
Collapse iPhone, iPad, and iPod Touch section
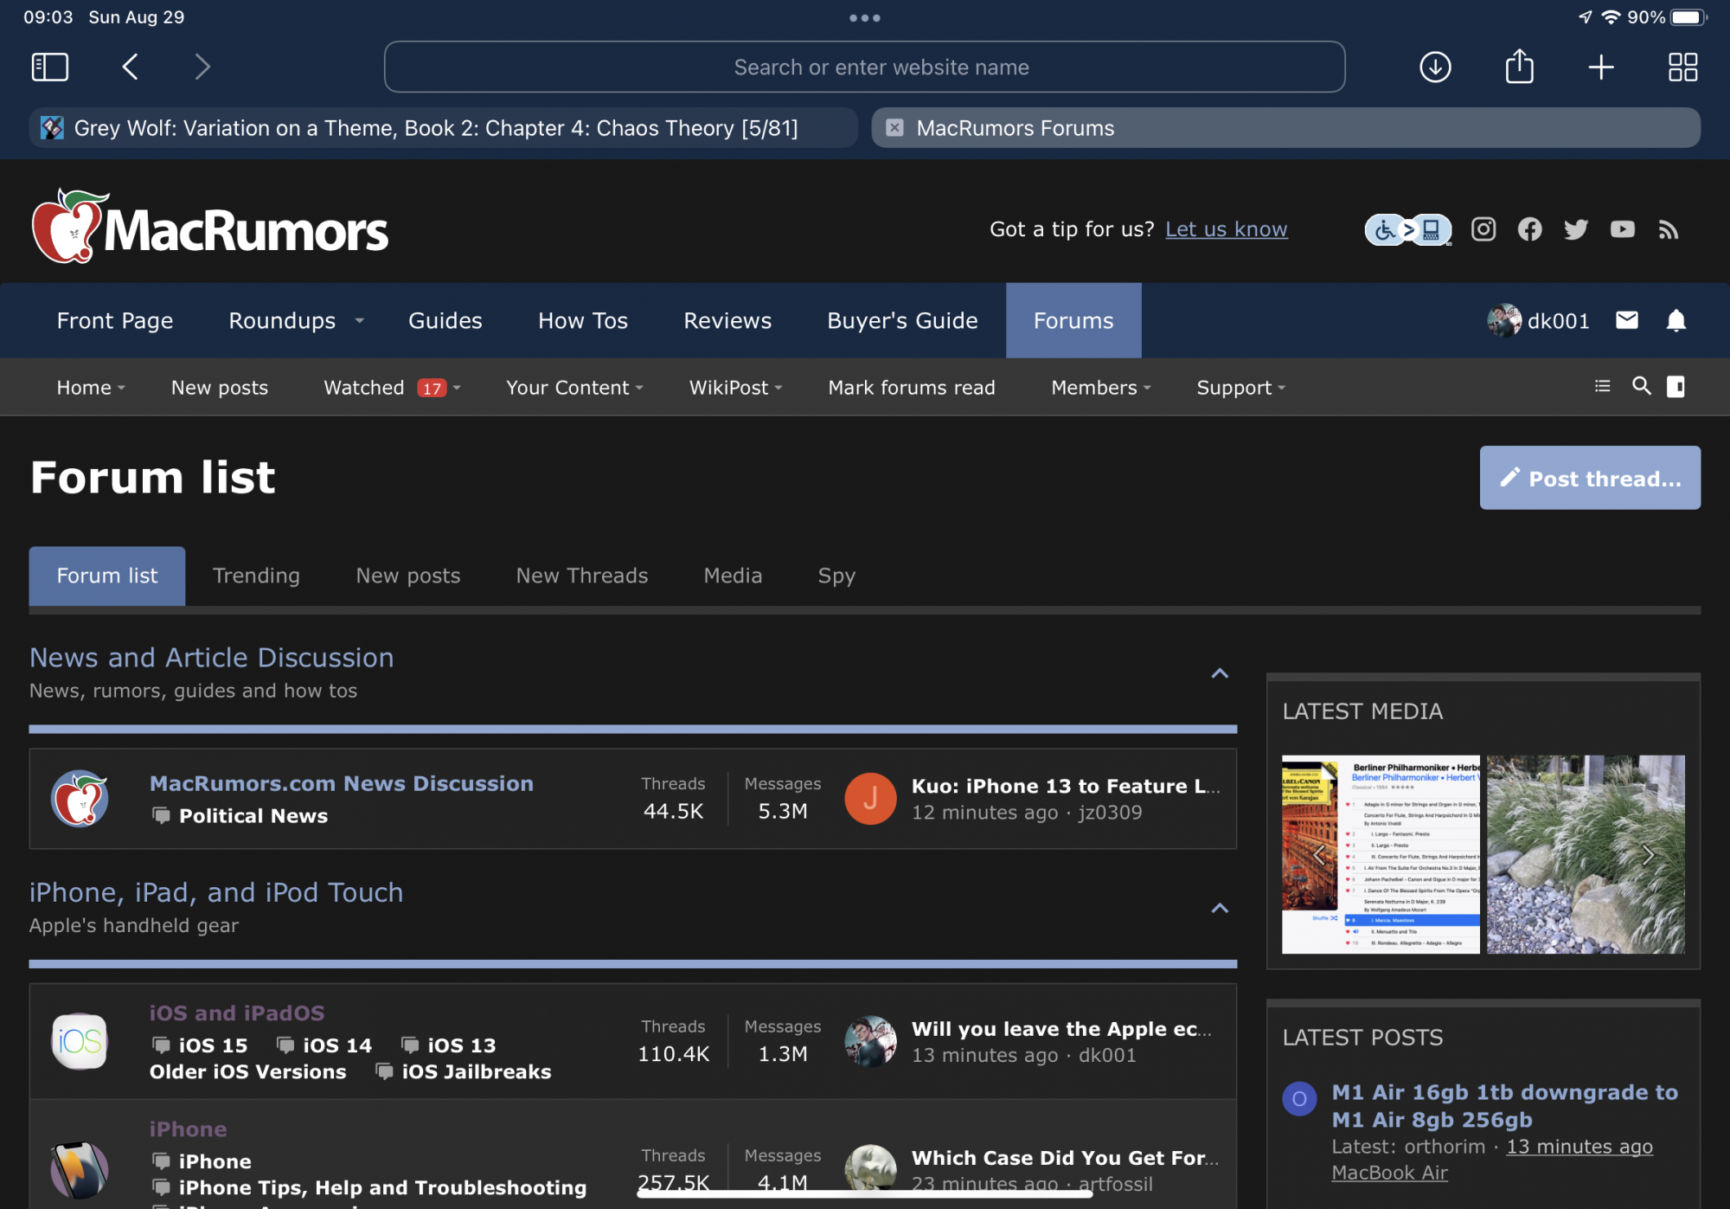click(x=1219, y=908)
